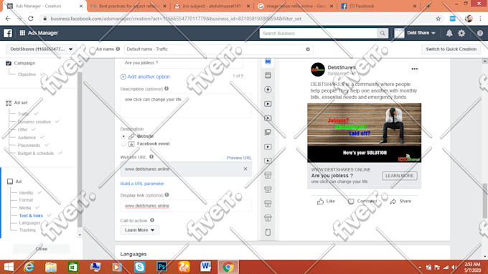Switch to Best practices for aspect ratios tab
The image size is (488, 274).
point(128,6)
